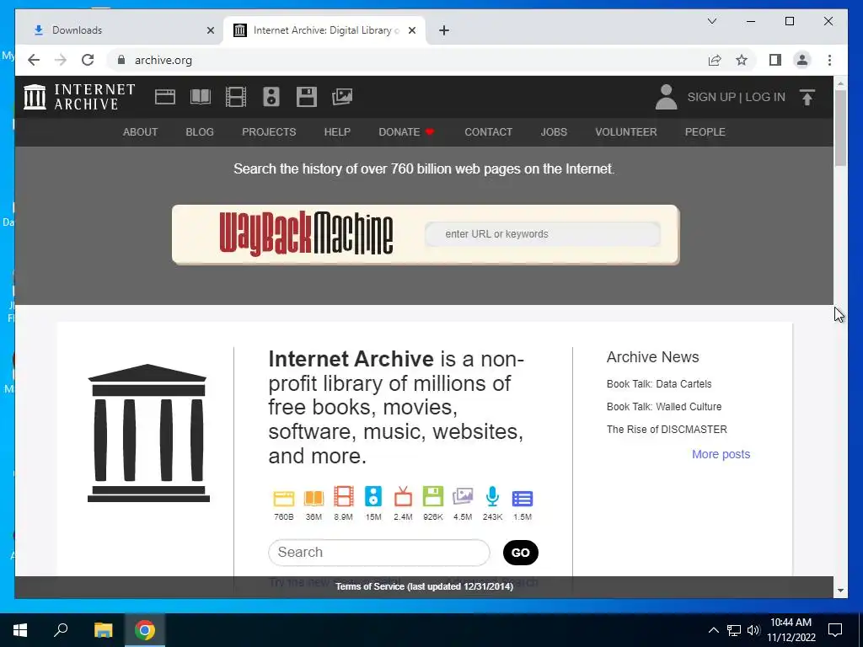Image resolution: width=863 pixels, height=647 pixels.
Task: Open the Web icon in Archive top bar
Action: pos(164,97)
